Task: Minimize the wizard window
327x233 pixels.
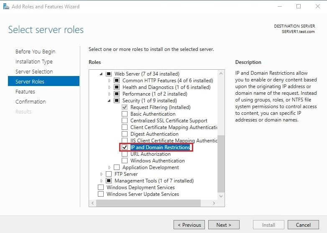Action: coord(280,6)
